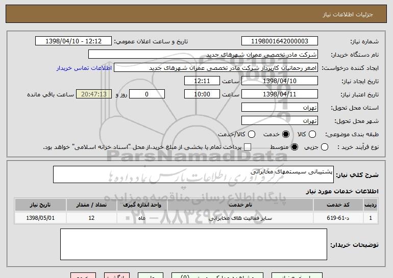The height and width of the screenshot is (278, 393).
Task: Click the validity time field 10:00
Action: [x=202, y=94]
